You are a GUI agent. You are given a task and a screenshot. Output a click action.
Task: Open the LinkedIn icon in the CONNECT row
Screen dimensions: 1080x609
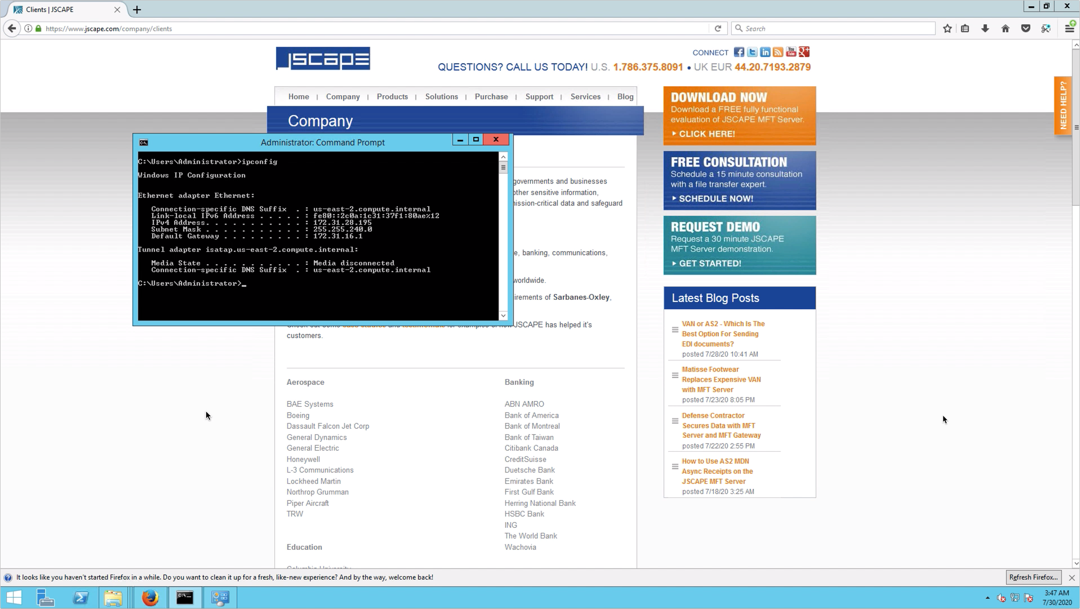[x=765, y=52]
